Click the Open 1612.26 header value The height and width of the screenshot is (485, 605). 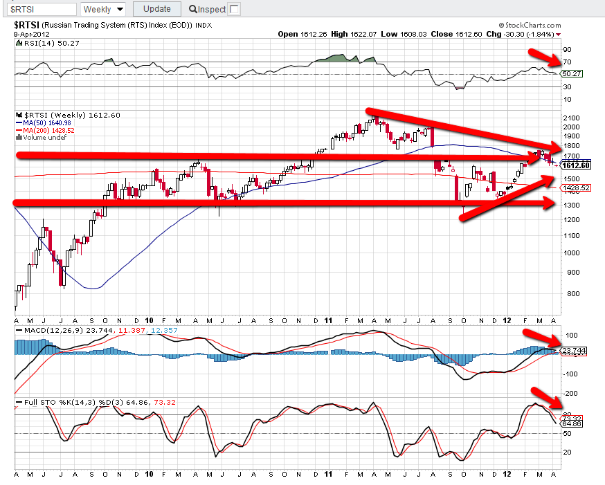302,35
